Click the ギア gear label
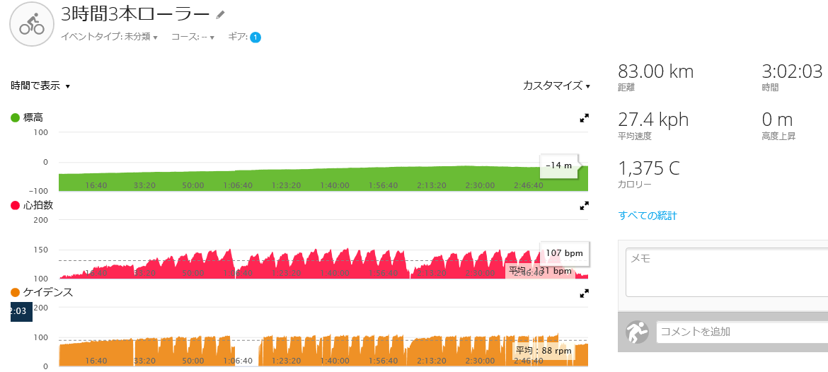Screen dimensions: 828x372 238,37
